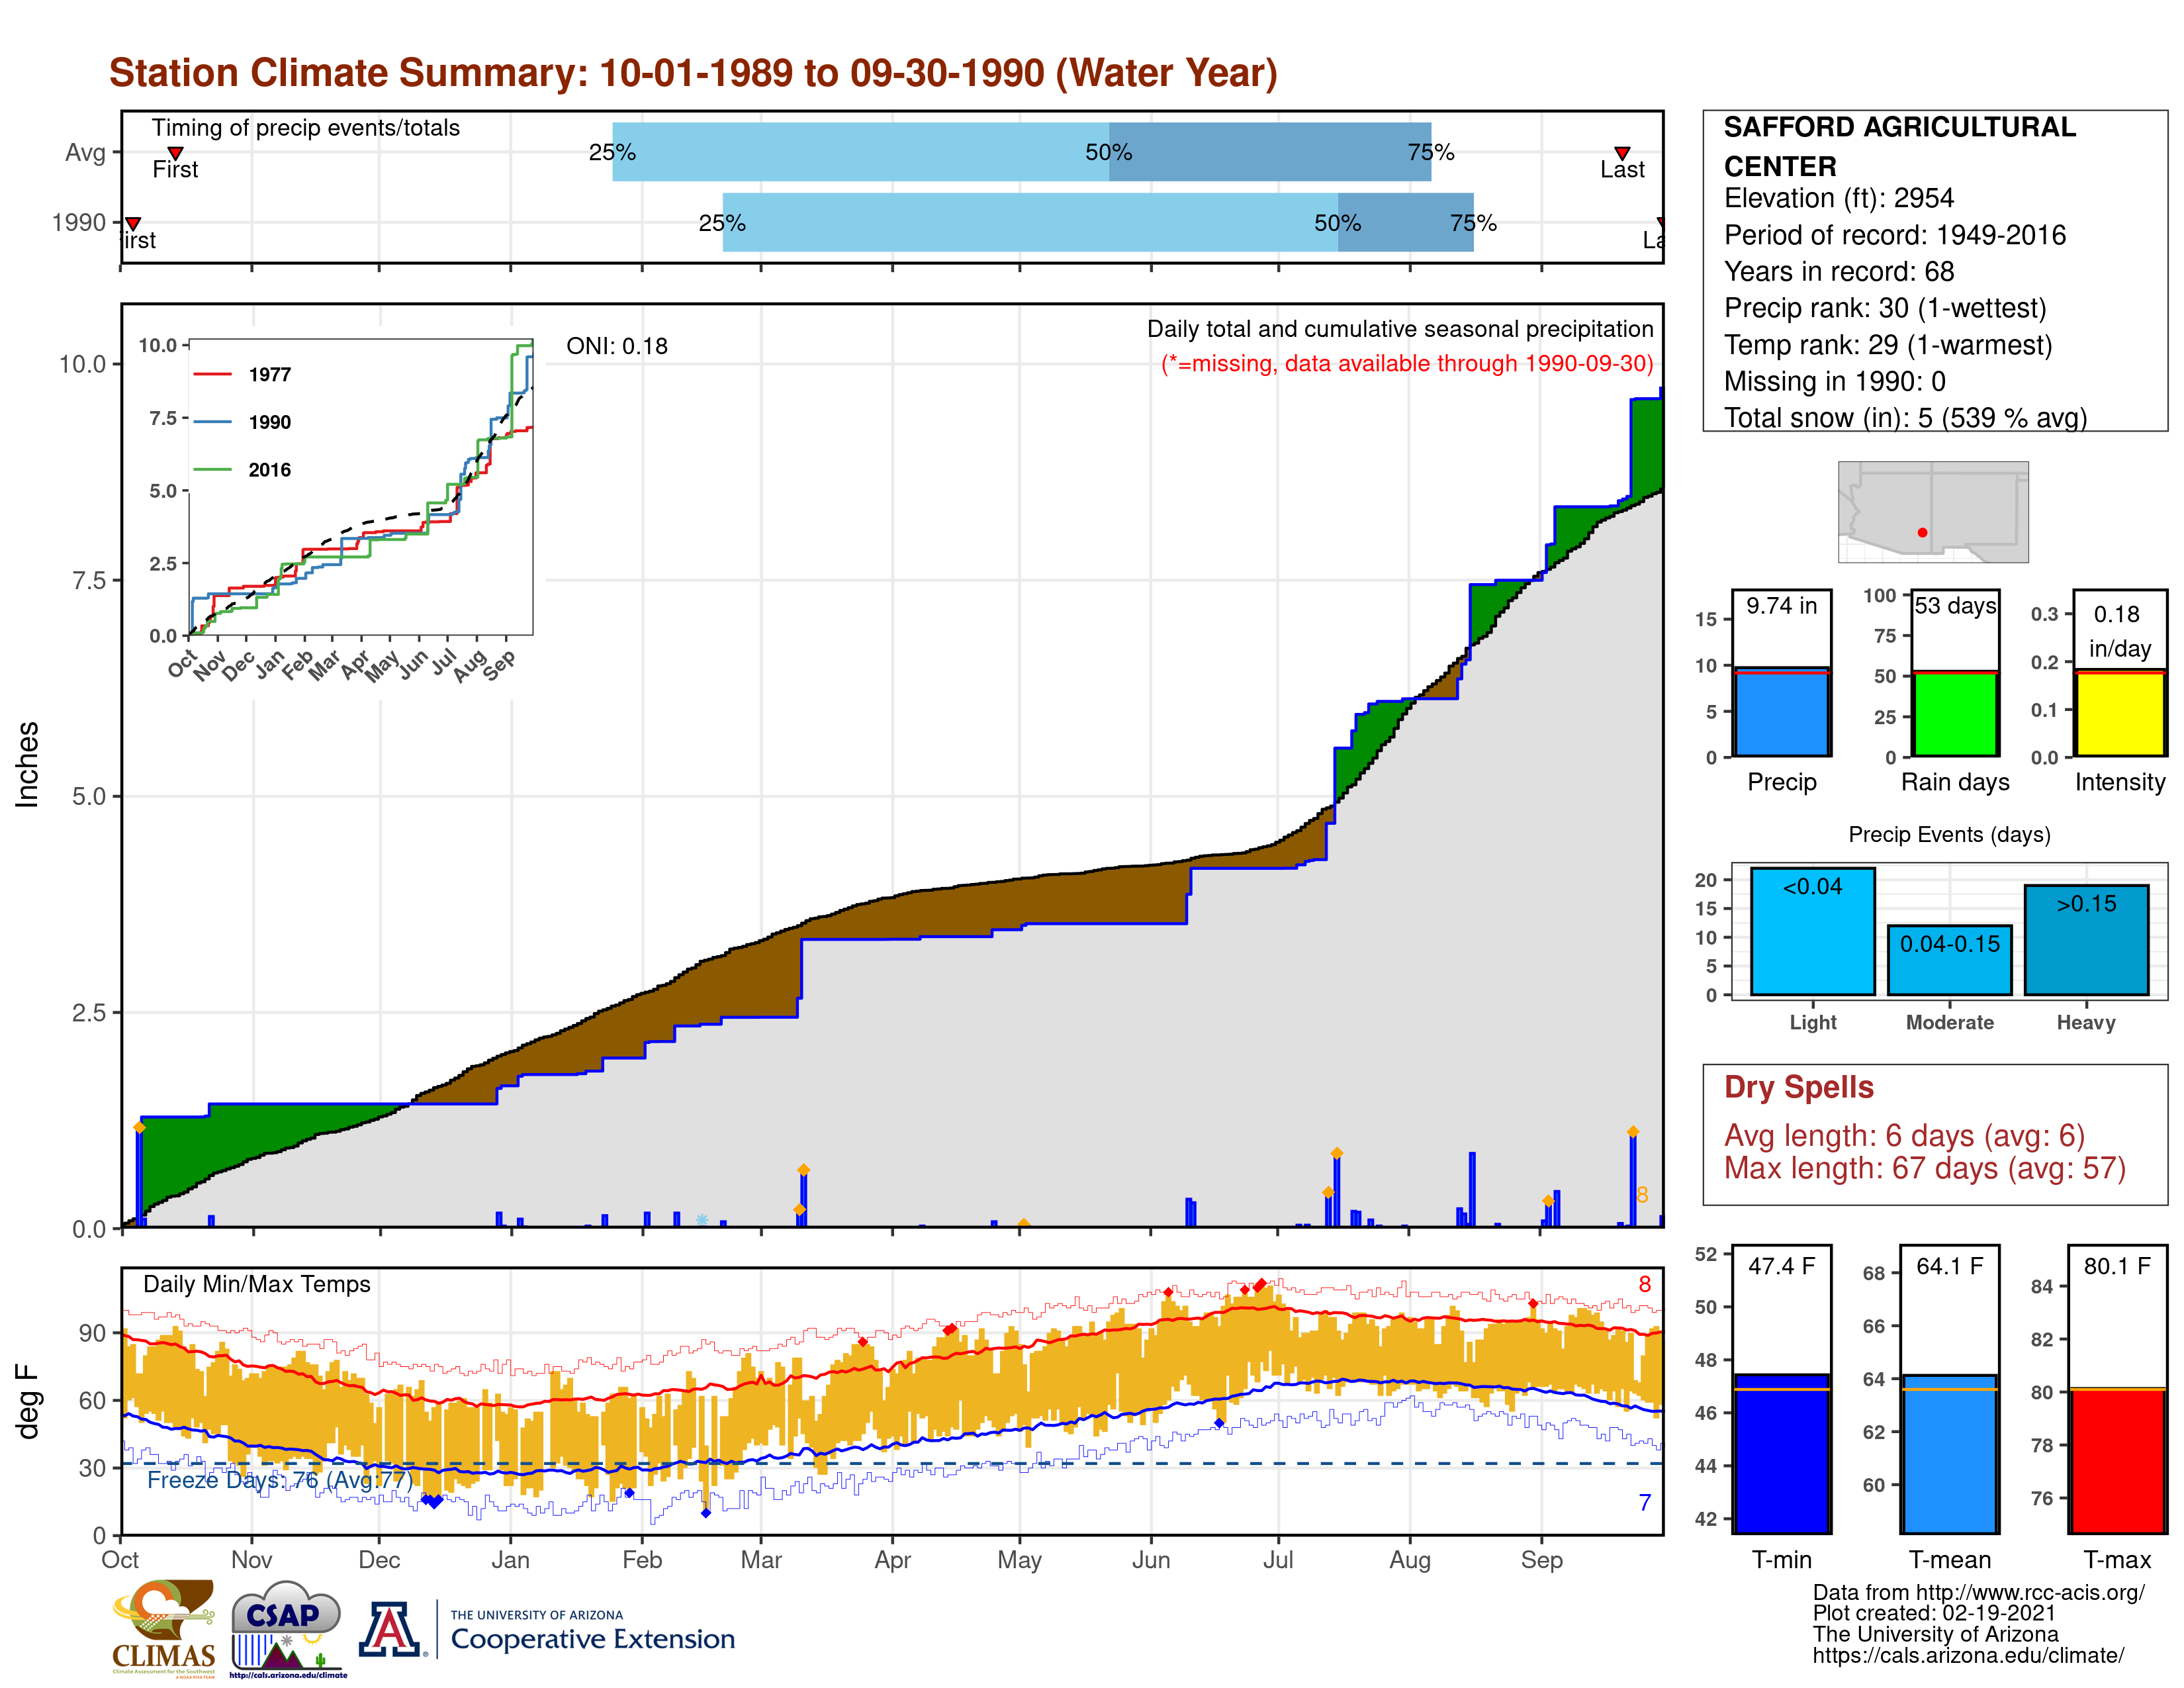This screenshot has width=2184, height=1688.
Task: Click 'Freeze Days: 76 (Avg:77)' label
Action: pos(279,1480)
